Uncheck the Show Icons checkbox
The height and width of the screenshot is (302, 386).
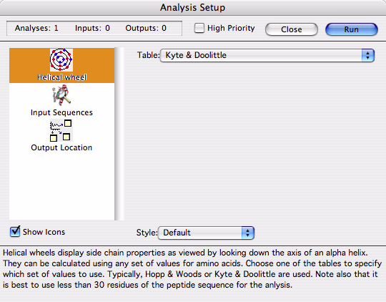point(15,231)
